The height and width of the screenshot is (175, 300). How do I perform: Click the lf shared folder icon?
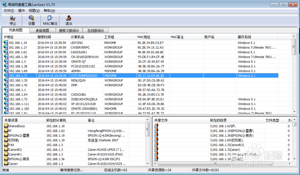tap(6, 130)
